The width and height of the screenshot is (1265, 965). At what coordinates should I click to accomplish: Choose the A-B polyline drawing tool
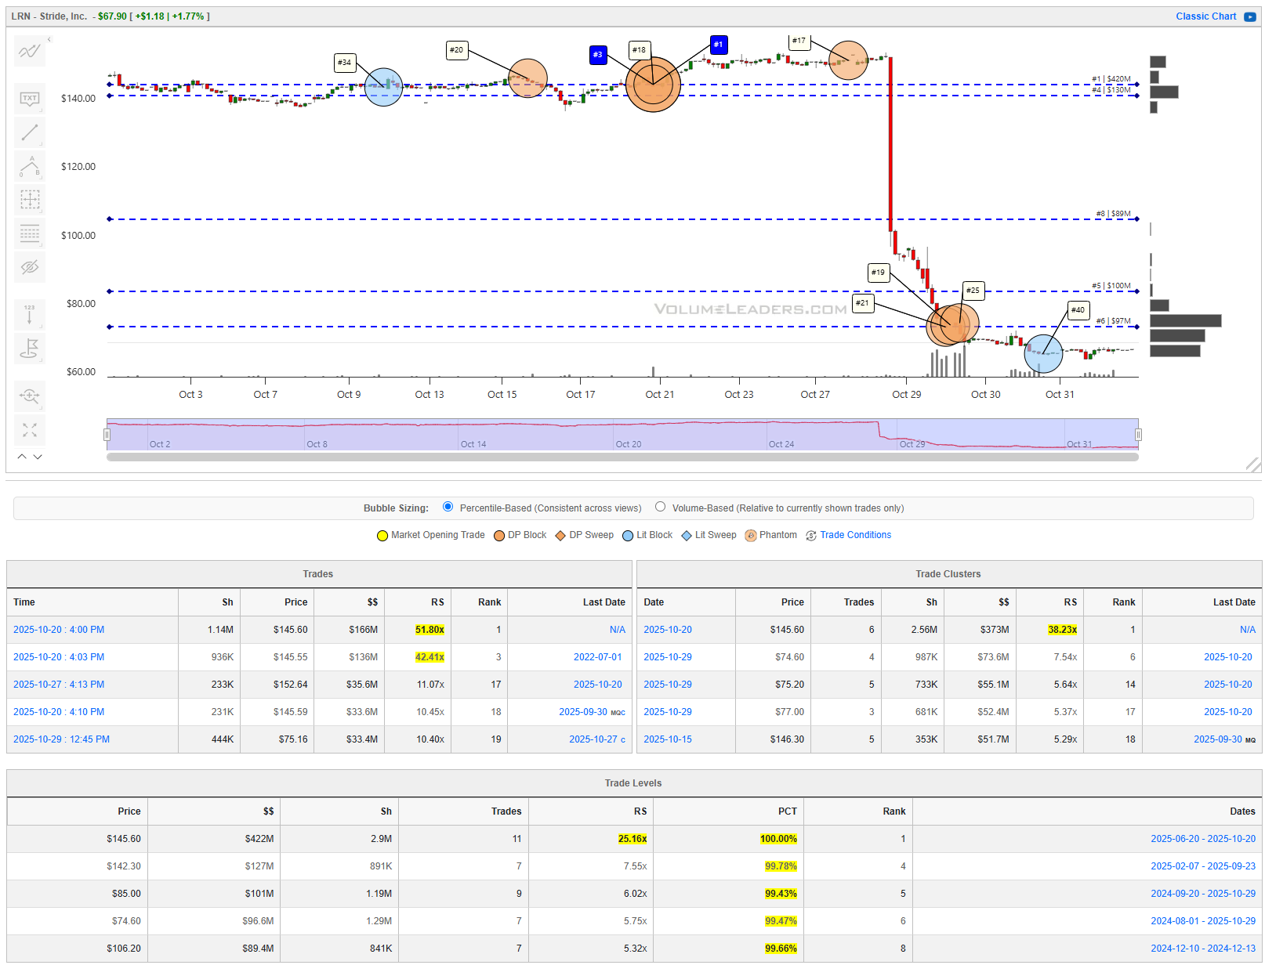coord(30,166)
